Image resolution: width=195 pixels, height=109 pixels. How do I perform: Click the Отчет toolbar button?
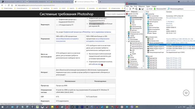tap(149, 9)
